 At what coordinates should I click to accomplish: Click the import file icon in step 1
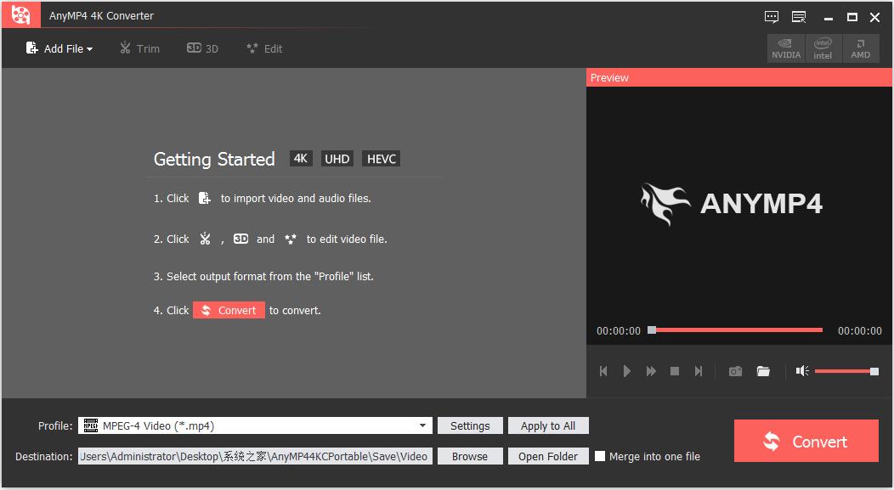tap(204, 198)
